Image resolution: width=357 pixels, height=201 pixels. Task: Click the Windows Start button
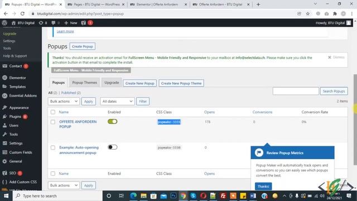click(6, 196)
